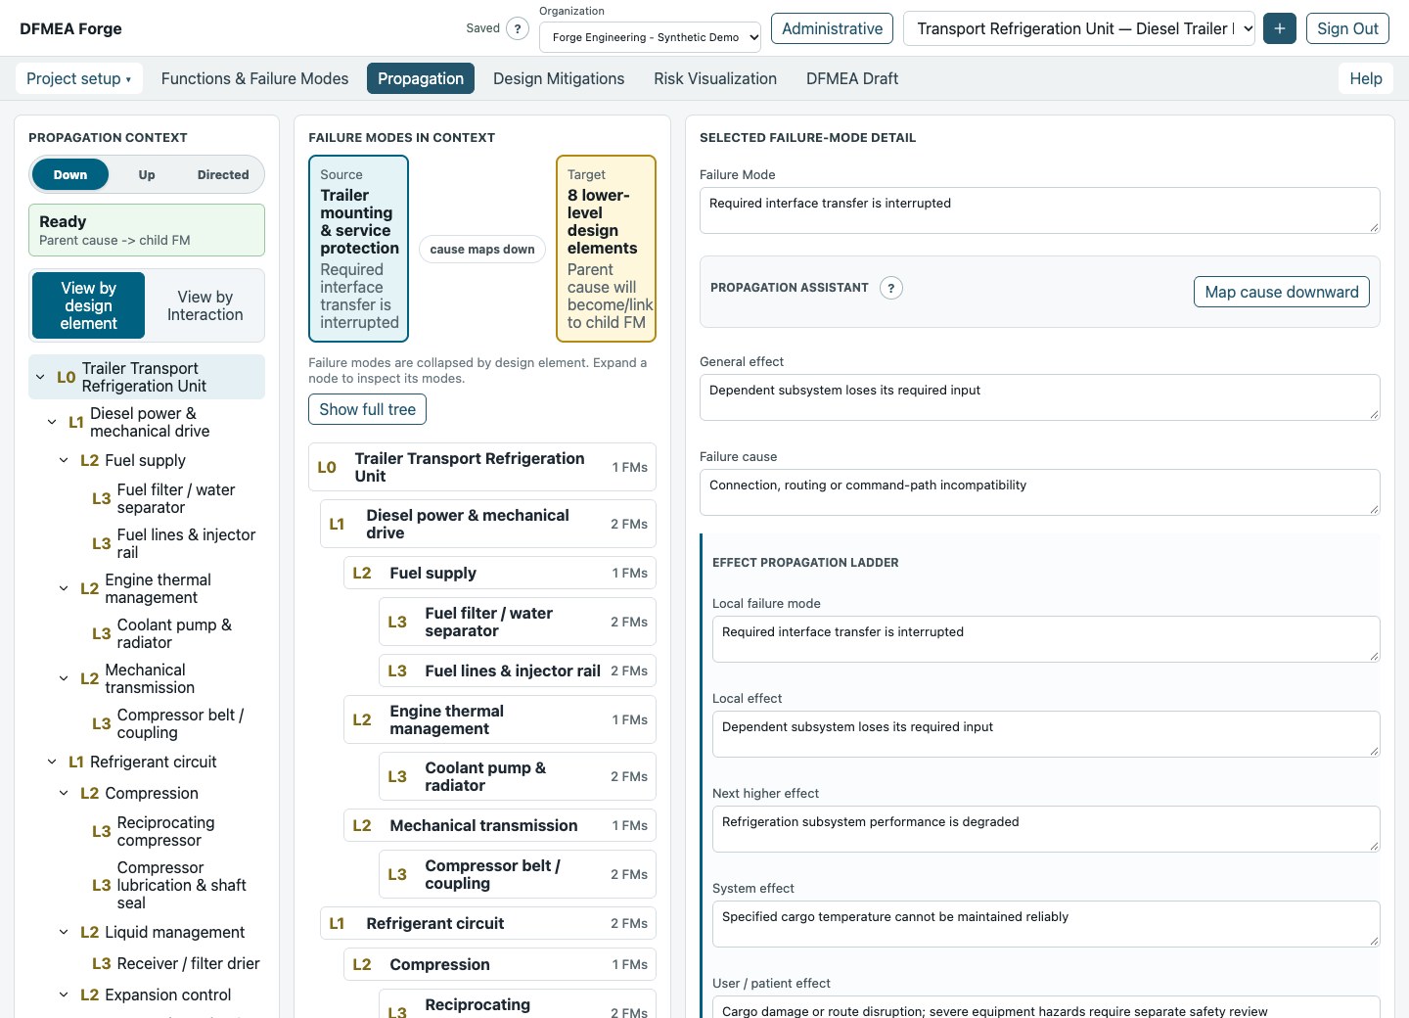
Task: Click Sign Out
Action: coord(1347,28)
